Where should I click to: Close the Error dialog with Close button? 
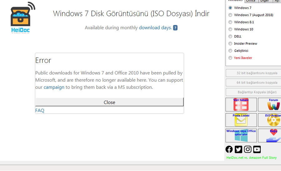tap(109, 102)
